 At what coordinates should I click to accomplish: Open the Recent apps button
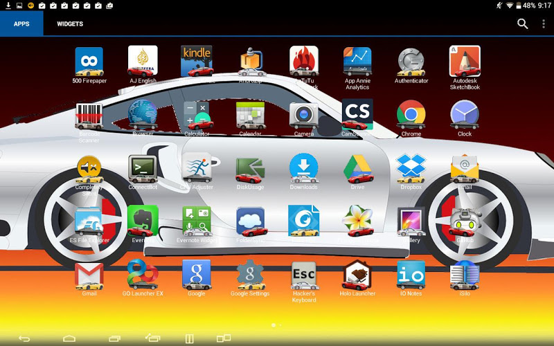click(x=115, y=338)
